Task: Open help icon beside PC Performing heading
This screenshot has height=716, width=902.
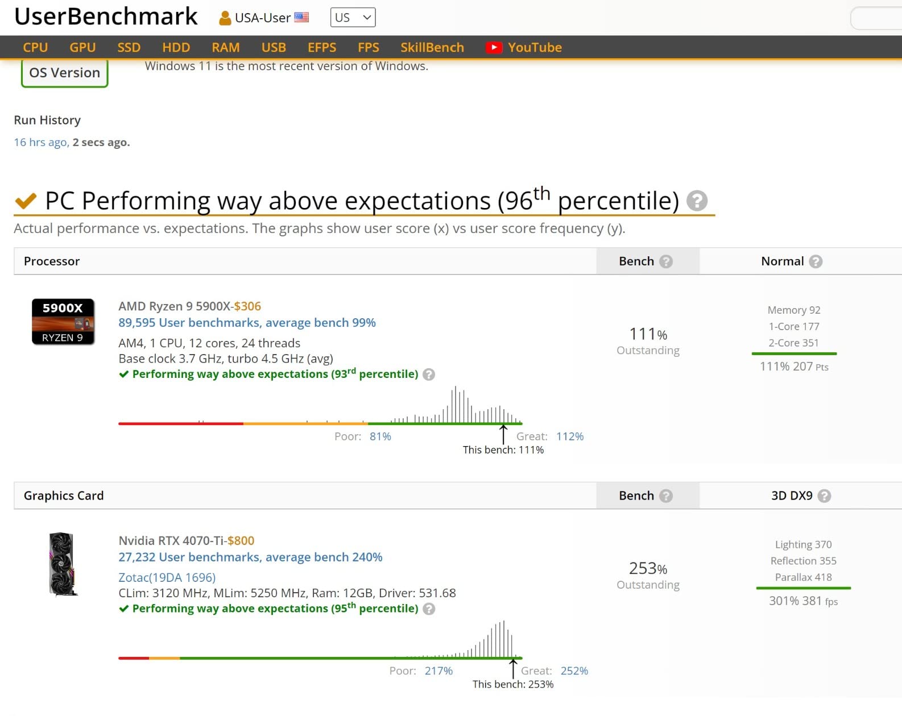Action: [x=697, y=201]
